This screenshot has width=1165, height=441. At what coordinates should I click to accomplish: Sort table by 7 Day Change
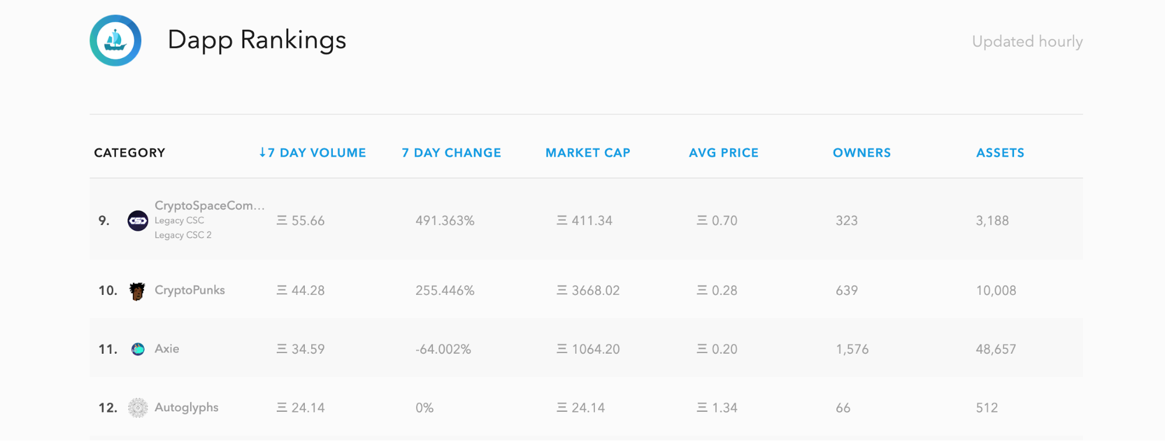coord(452,153)
